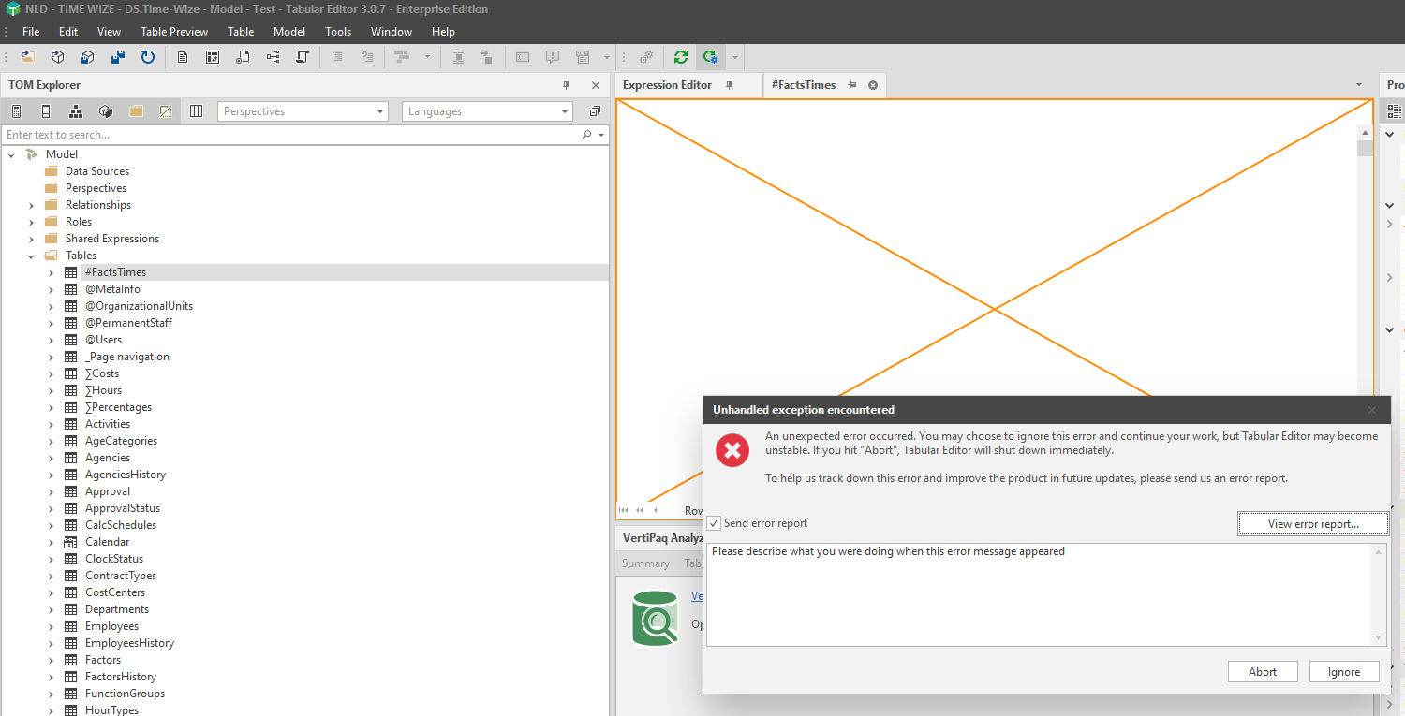
Task: Pin the #FactsTimes tab
Action: coord(852,85)
